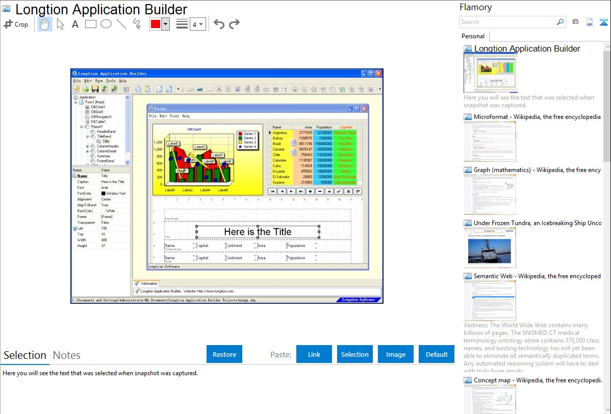Select the Crop tool
The height and width of the screenshot is (414, 611).
tap(16, 24)
